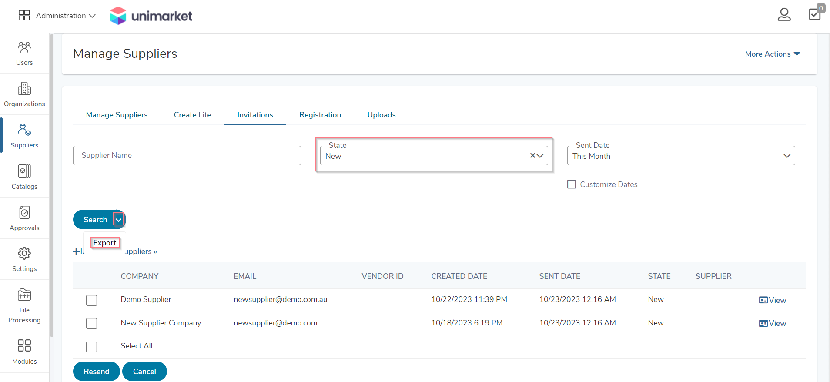This screenshot has width=830, height=382.
Task: Select the Invitations tab
Action: pos(255,115)
